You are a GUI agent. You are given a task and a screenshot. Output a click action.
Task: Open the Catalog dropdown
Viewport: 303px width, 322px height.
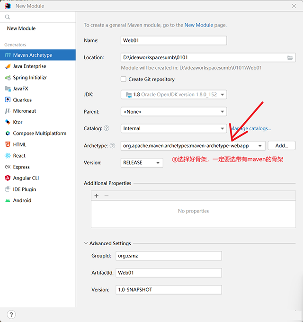pos(174,128)
